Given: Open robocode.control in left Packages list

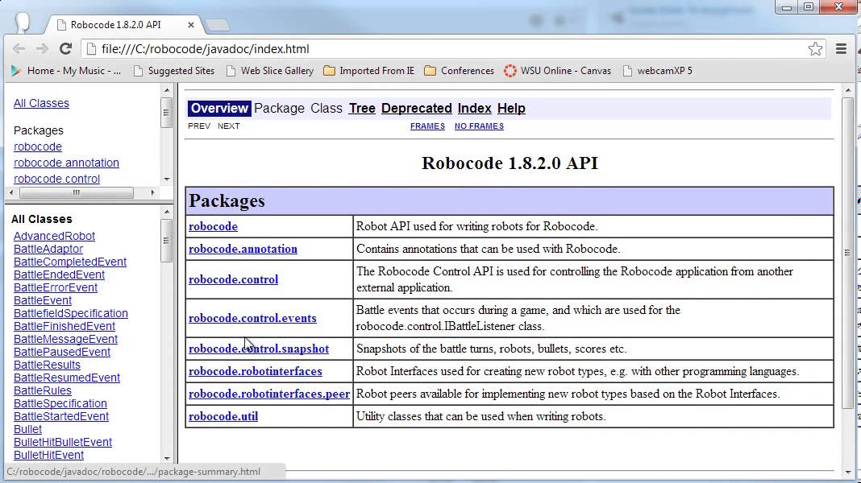Looking at the screenshot, I should [x=56, y=179].
